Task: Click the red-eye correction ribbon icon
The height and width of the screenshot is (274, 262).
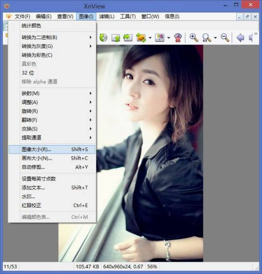Action: 178,38
